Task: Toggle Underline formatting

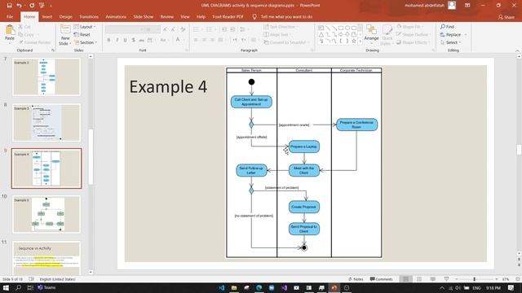Action: click(125, 40)
